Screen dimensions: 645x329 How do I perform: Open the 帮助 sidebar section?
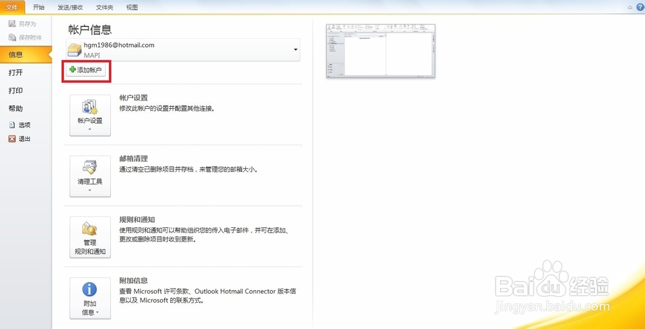[15, 109]
